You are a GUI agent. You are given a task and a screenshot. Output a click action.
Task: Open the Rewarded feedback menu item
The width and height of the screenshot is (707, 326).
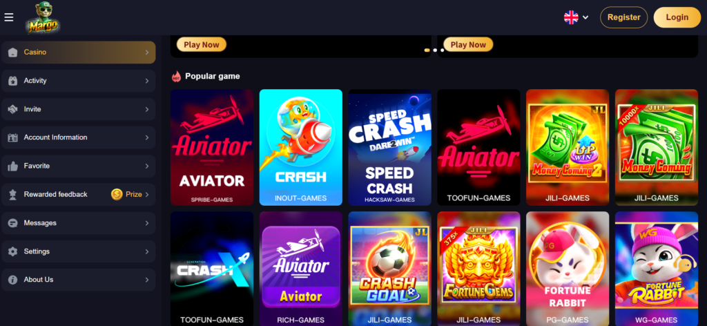[79, 194]
